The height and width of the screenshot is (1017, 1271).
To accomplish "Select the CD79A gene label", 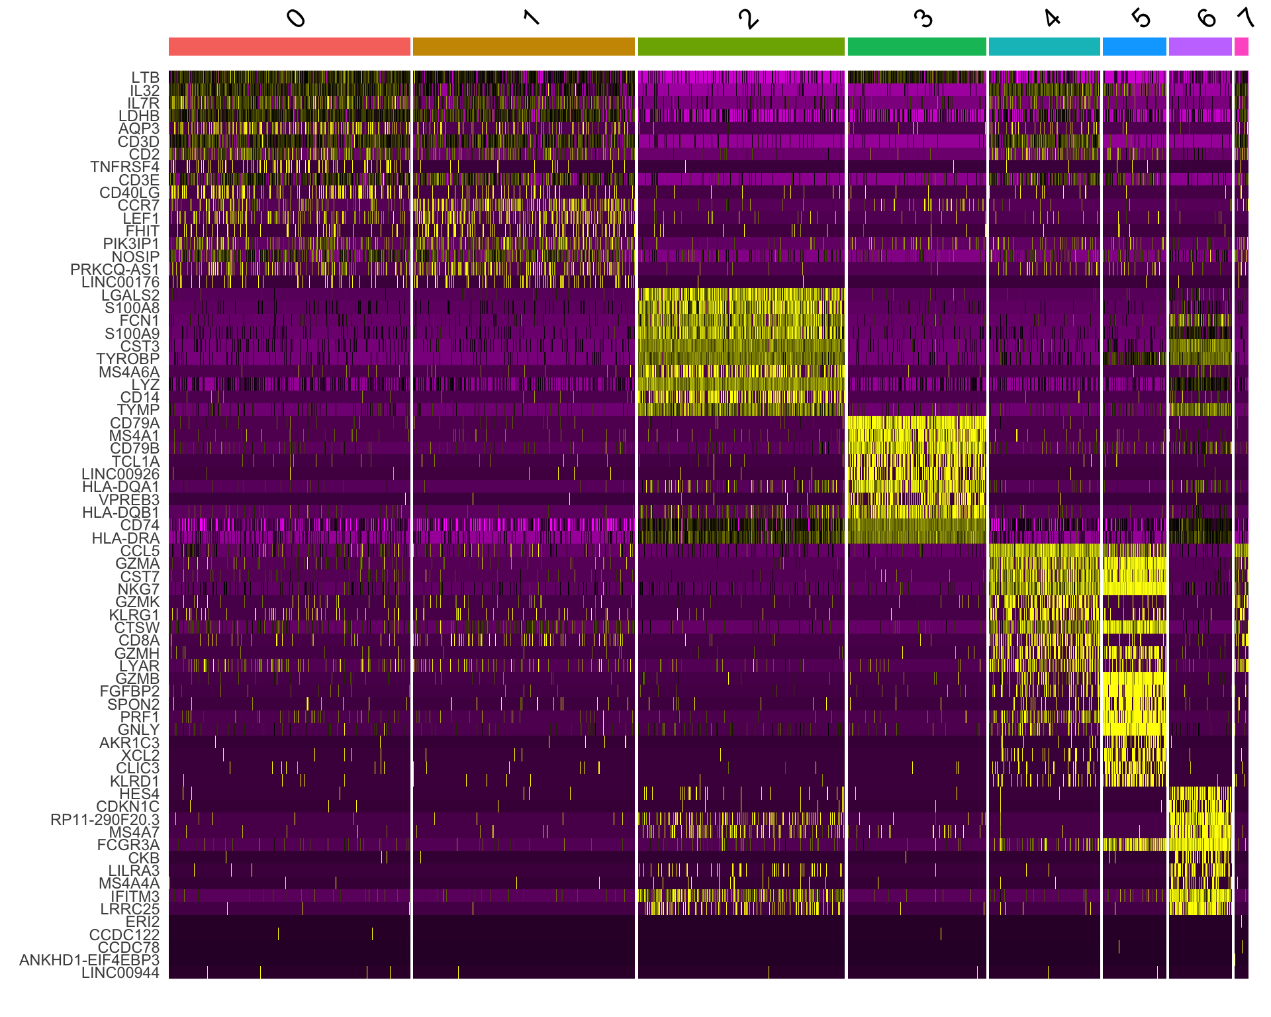I will pos(134,423).
